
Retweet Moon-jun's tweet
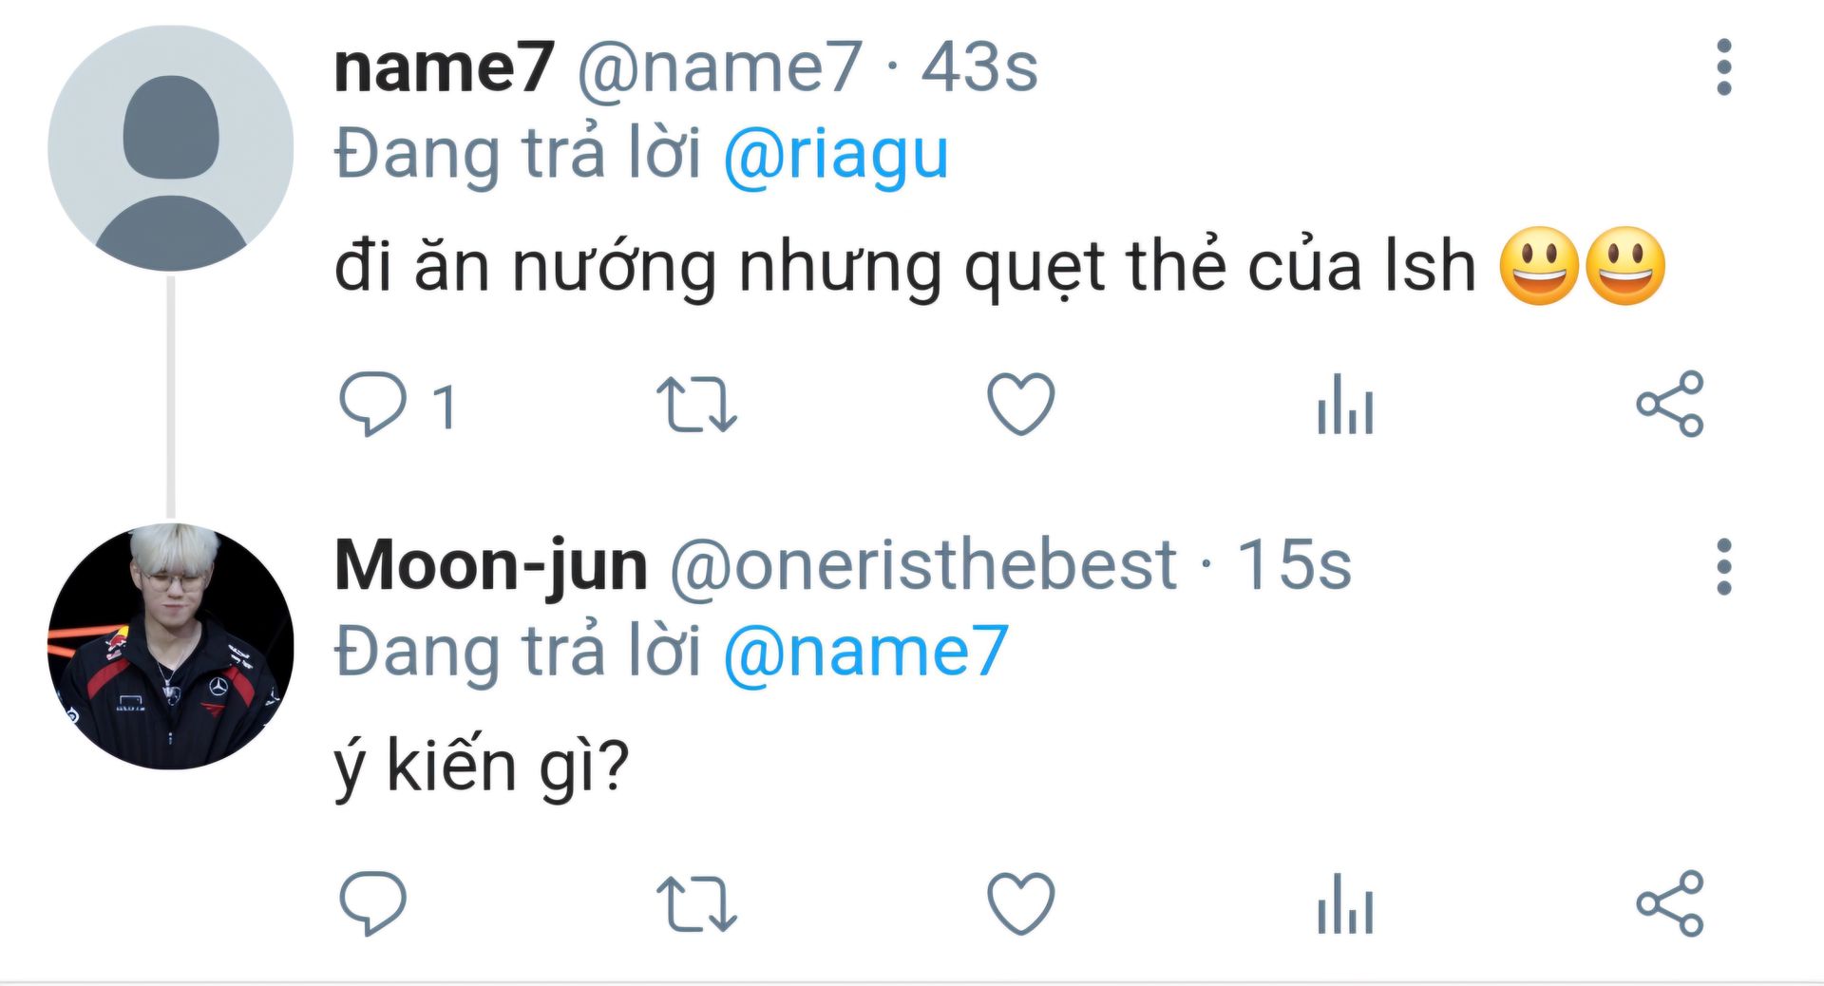coord(696,903)
